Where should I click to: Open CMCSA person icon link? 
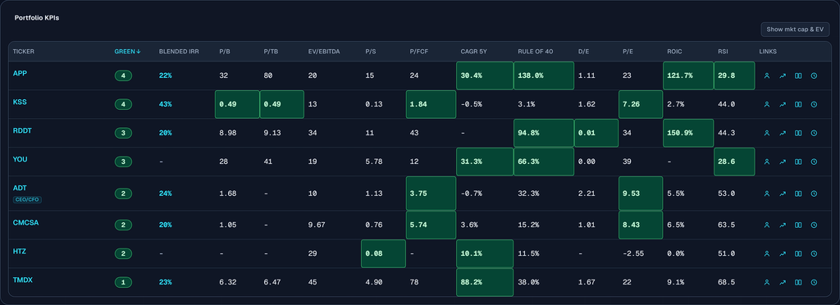coord(767,225)
